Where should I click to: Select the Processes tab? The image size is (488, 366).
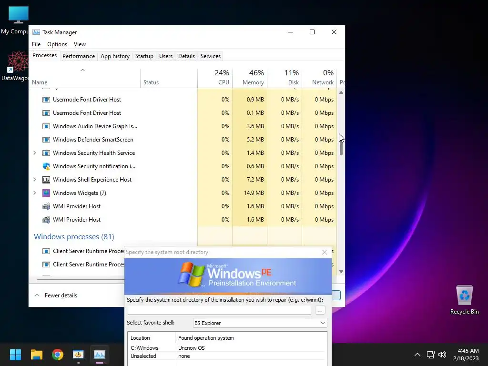pos(44,55)
